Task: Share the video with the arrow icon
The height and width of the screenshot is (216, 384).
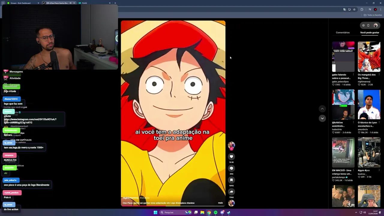Action: coord(231,192)
